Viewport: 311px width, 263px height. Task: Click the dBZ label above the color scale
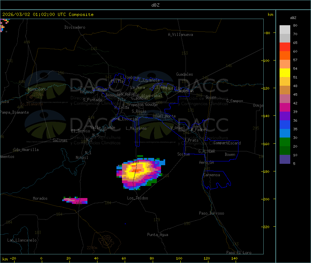click(293, 18)
